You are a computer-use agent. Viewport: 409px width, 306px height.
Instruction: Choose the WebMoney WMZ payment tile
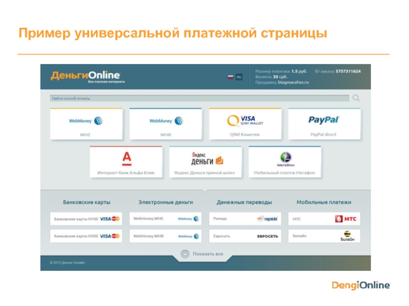86,124
